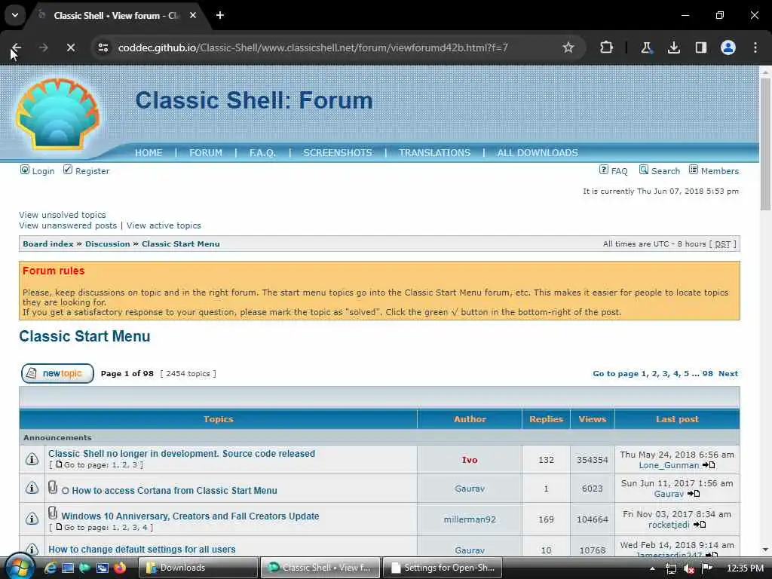This screenshot has height=579, width=772.
Task: Click the taskbar clock 12:35 PM
Action: (745, 568)
